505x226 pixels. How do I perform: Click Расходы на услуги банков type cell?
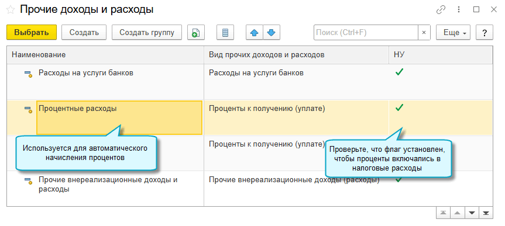[296, 82]
